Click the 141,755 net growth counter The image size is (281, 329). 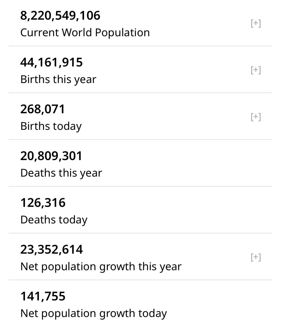(x=43, y=297)
